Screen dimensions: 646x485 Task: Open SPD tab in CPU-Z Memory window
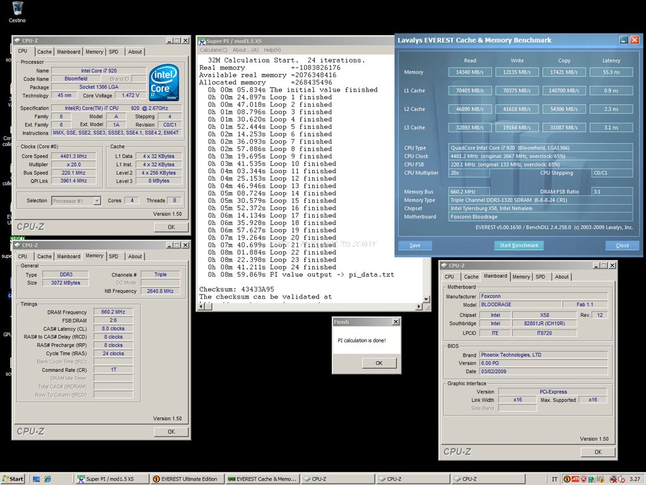114,256
